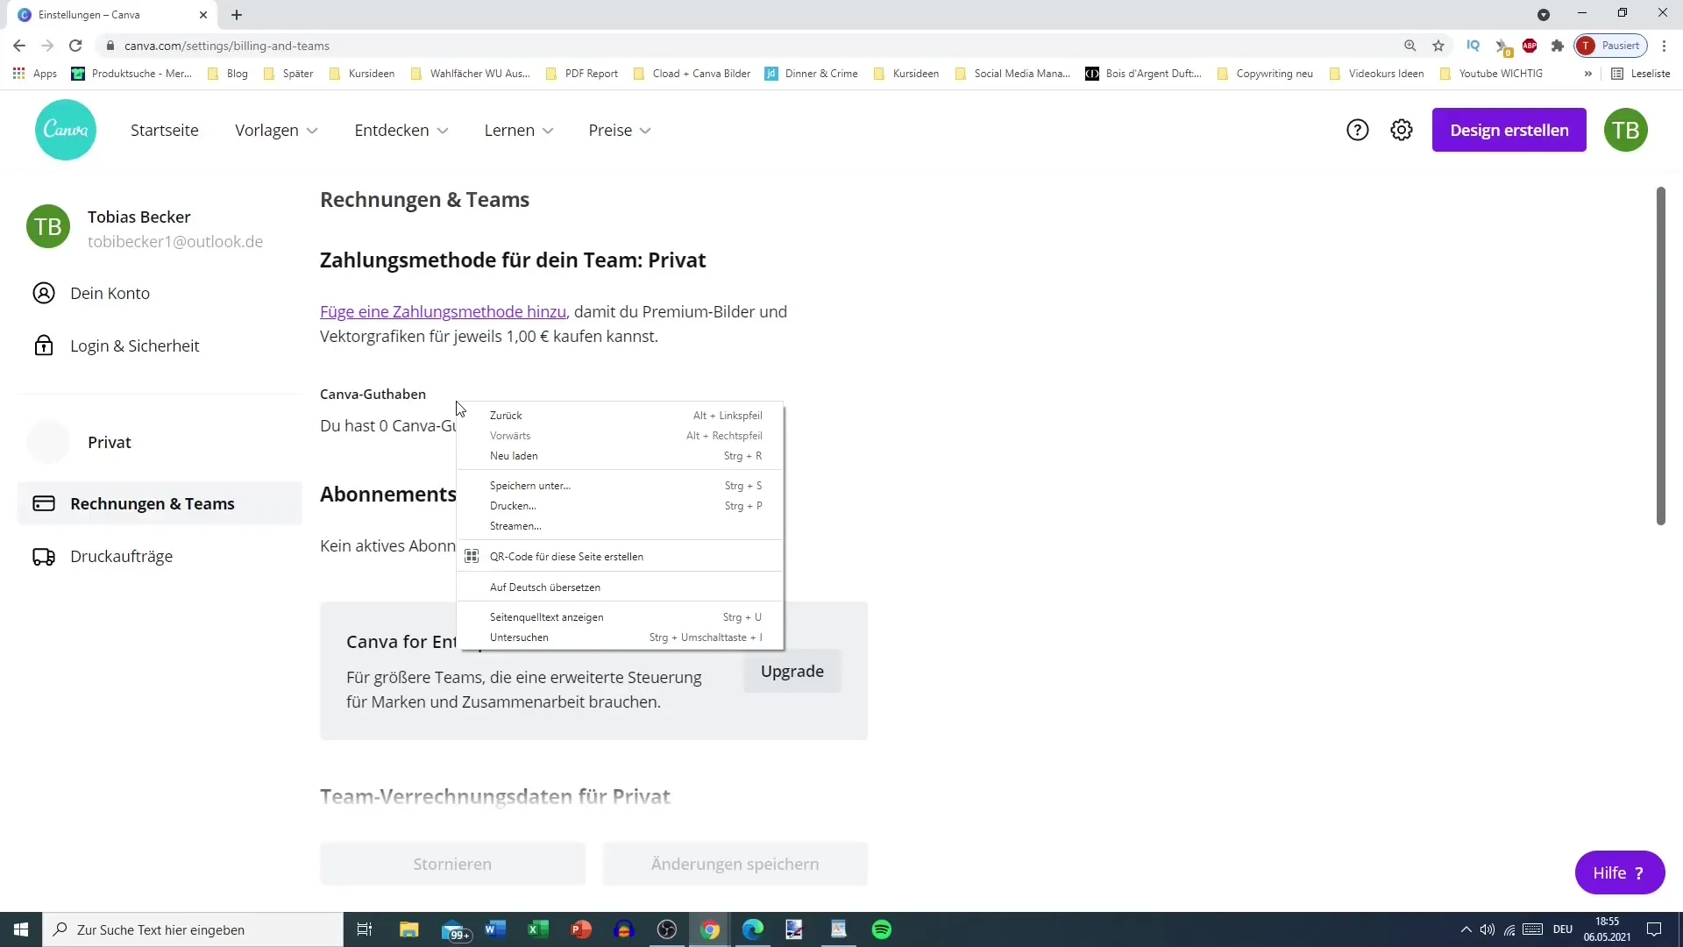1683x947 pixels.
Task: Open the Pausiert profile chip
Action: point(1611,46)
